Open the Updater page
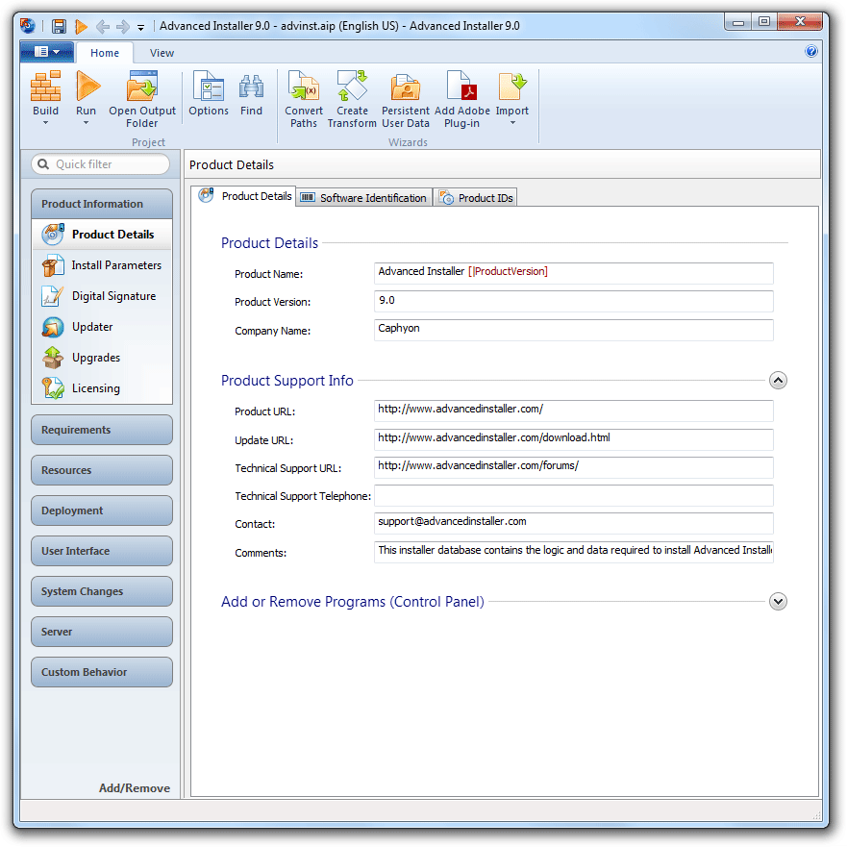This screenshot has width=847, height=847. pos(102,327)
